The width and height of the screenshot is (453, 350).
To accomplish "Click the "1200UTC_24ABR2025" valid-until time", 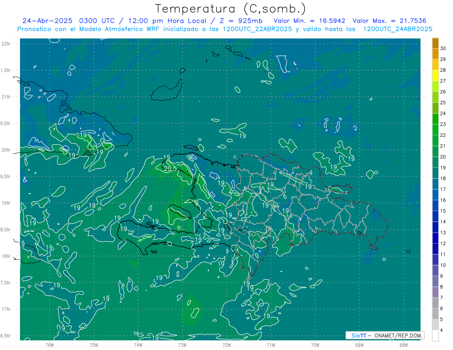I will tap(398, 29).
